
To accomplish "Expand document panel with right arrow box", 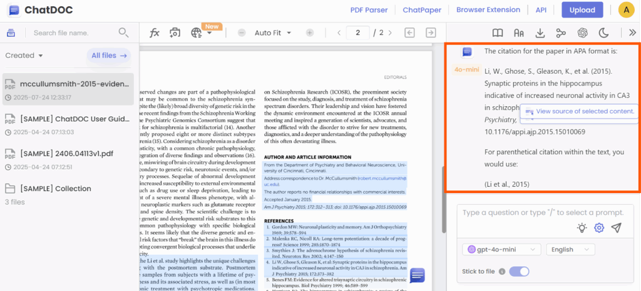I will pyautogui.click(x=431, y=33).
